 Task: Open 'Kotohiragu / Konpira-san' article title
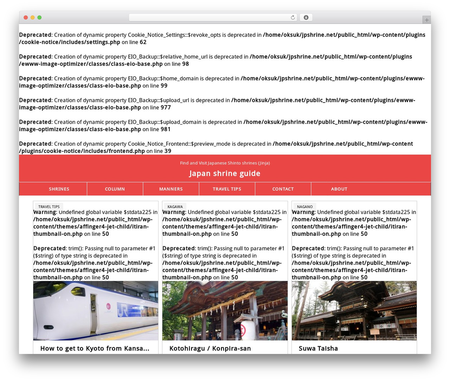click(210, 348)
